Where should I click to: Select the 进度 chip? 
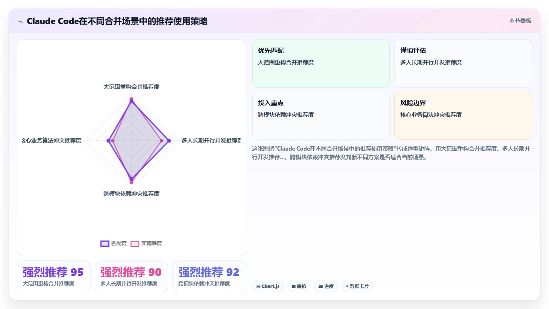326,286
